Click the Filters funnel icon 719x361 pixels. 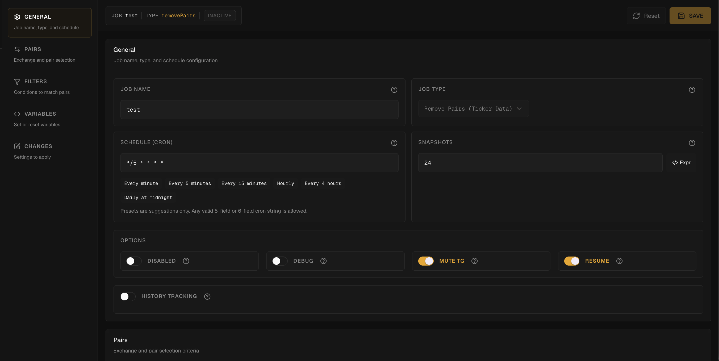pos(17,81)
